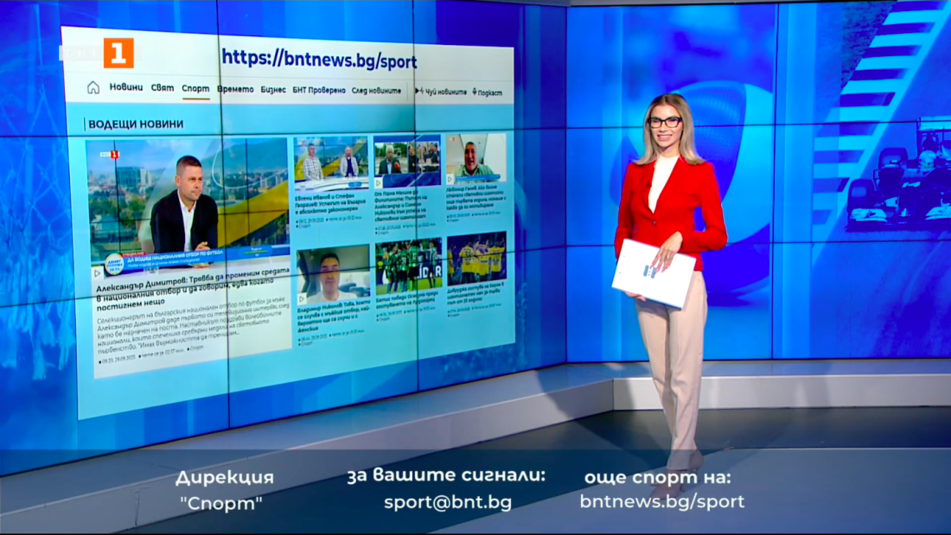Click the Дирекция "Спорт" caption text
Viewport: 951px width, 535px height.
(x=224, y=490)
